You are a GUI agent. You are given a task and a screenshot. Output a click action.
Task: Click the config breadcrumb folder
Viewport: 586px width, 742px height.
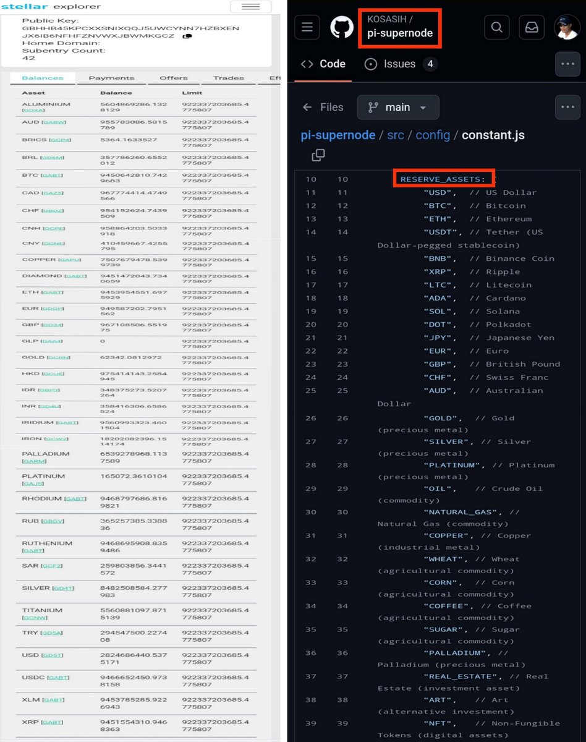point(433,135)
